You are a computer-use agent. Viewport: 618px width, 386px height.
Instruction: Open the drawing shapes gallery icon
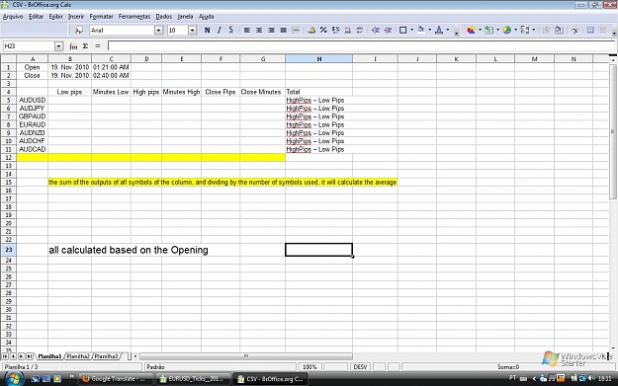pos(471,30)
